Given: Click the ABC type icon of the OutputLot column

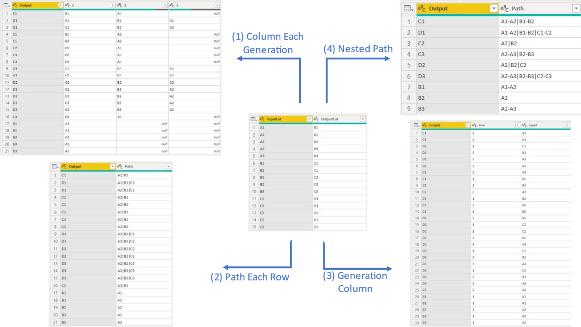Looking at the screenshot, I should [x=316, y=119].
